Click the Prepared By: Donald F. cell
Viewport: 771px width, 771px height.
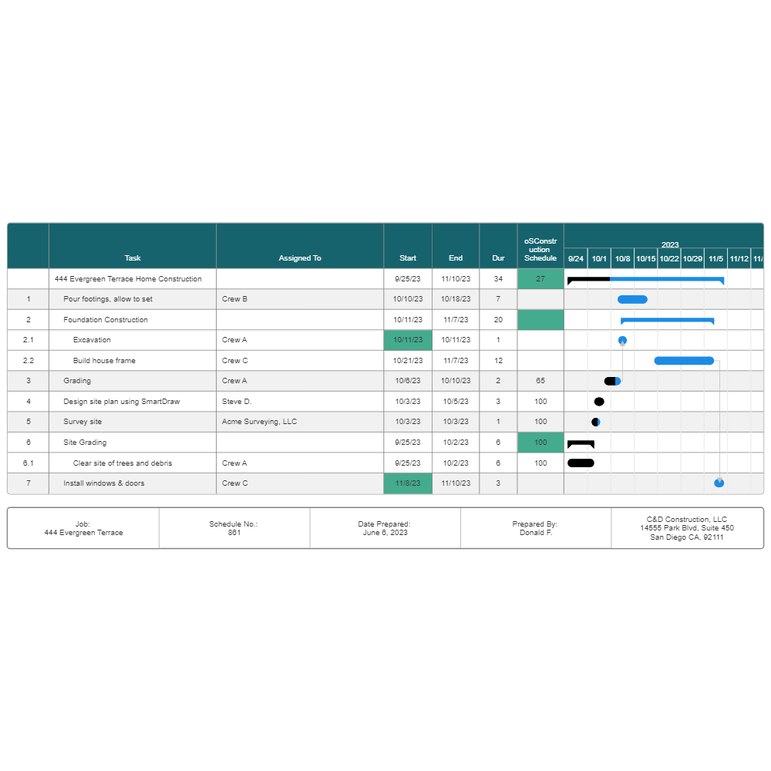[x=536, y=528]
